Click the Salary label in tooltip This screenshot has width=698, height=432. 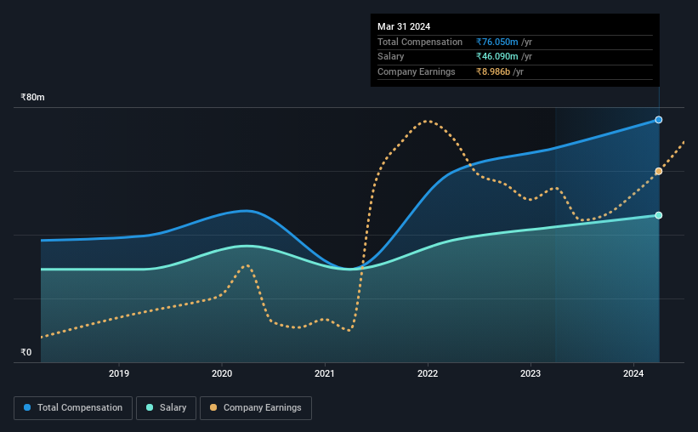pos(390,57)
